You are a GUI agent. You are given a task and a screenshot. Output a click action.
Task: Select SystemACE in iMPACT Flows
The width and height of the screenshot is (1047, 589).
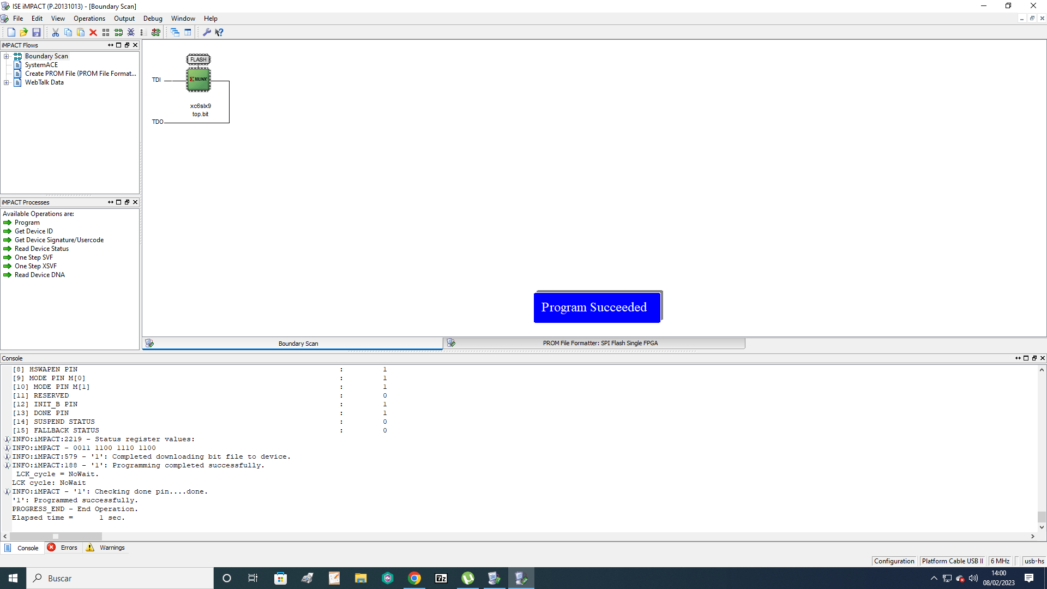coord(41,65)
